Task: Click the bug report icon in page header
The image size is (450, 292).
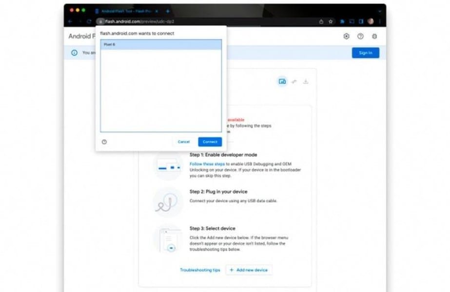Action: pyautogui.click(x=374, y=36)
